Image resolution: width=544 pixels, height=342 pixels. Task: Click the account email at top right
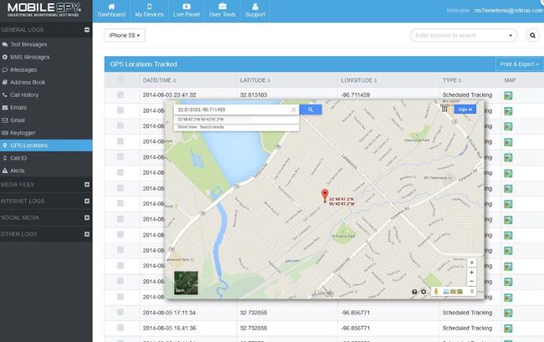pos(508,10)
